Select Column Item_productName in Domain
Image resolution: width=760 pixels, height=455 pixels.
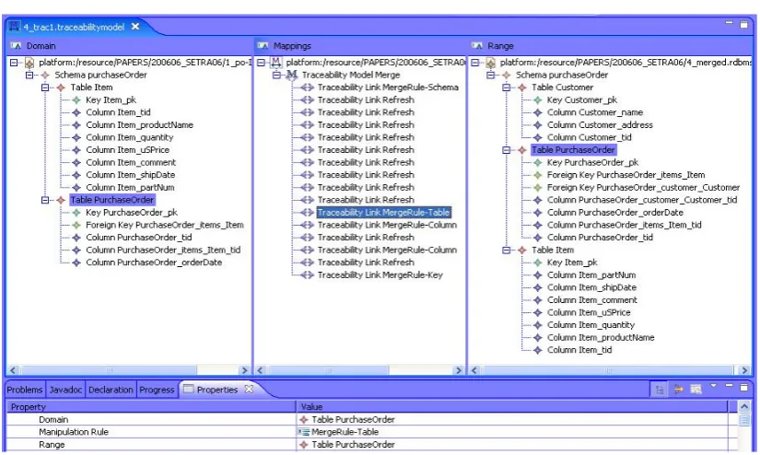[140, 125]
